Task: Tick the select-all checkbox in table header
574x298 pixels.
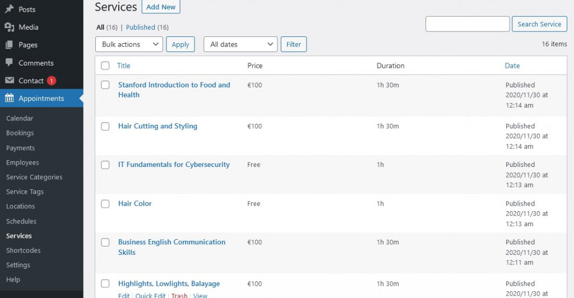Action: (x=105, y=66)
